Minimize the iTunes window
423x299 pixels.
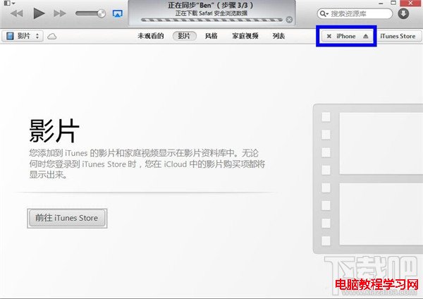pyautogui.click(x=381, y=4)
